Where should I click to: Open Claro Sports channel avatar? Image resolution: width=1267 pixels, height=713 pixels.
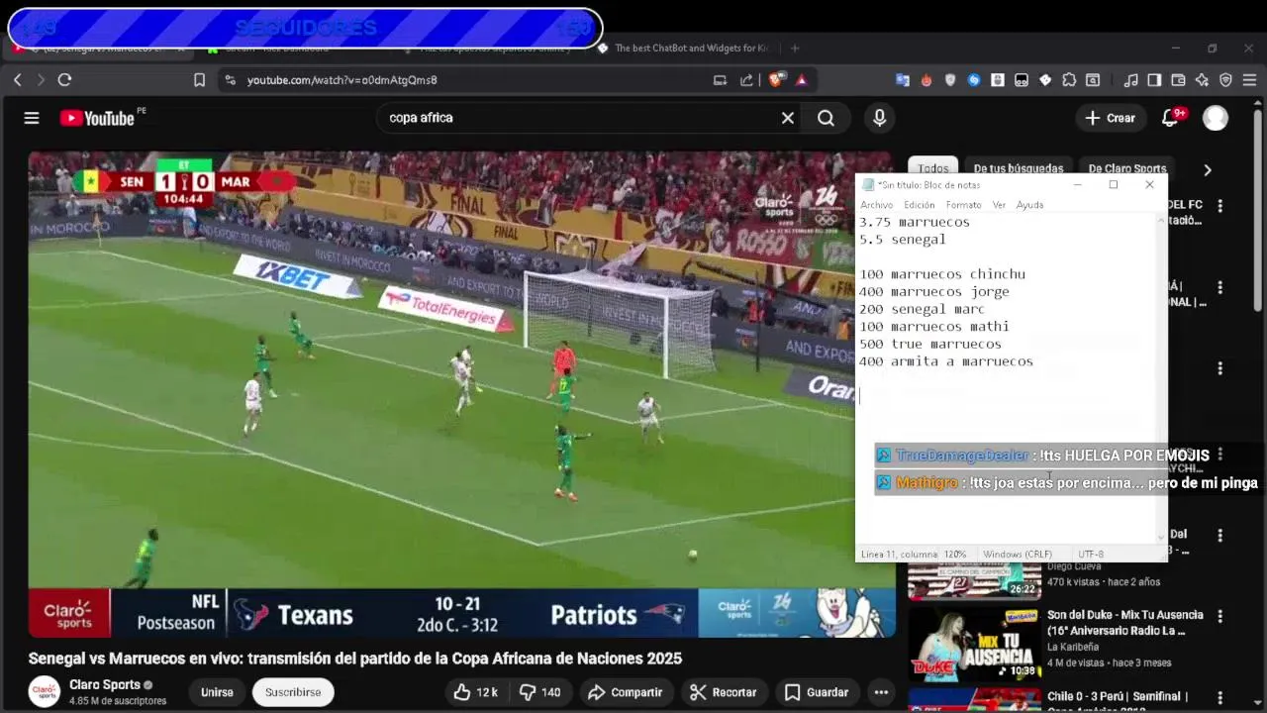click(45, 691)
